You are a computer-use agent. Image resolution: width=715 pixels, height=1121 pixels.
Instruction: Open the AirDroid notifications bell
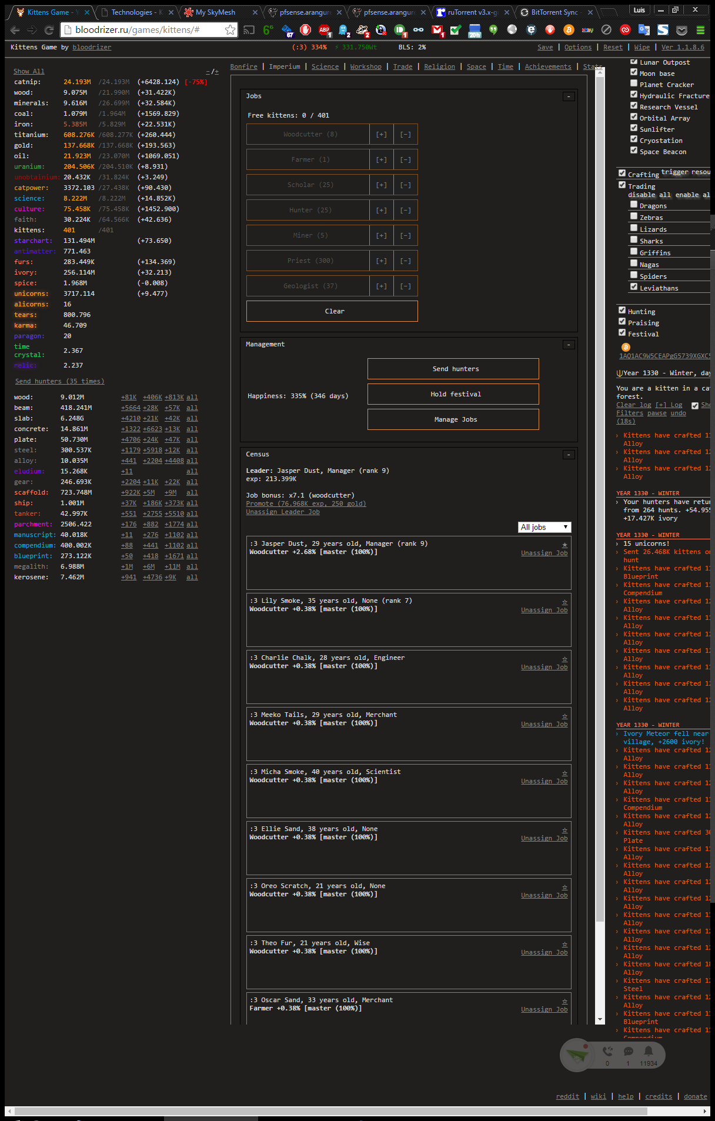click(648, 1051)
